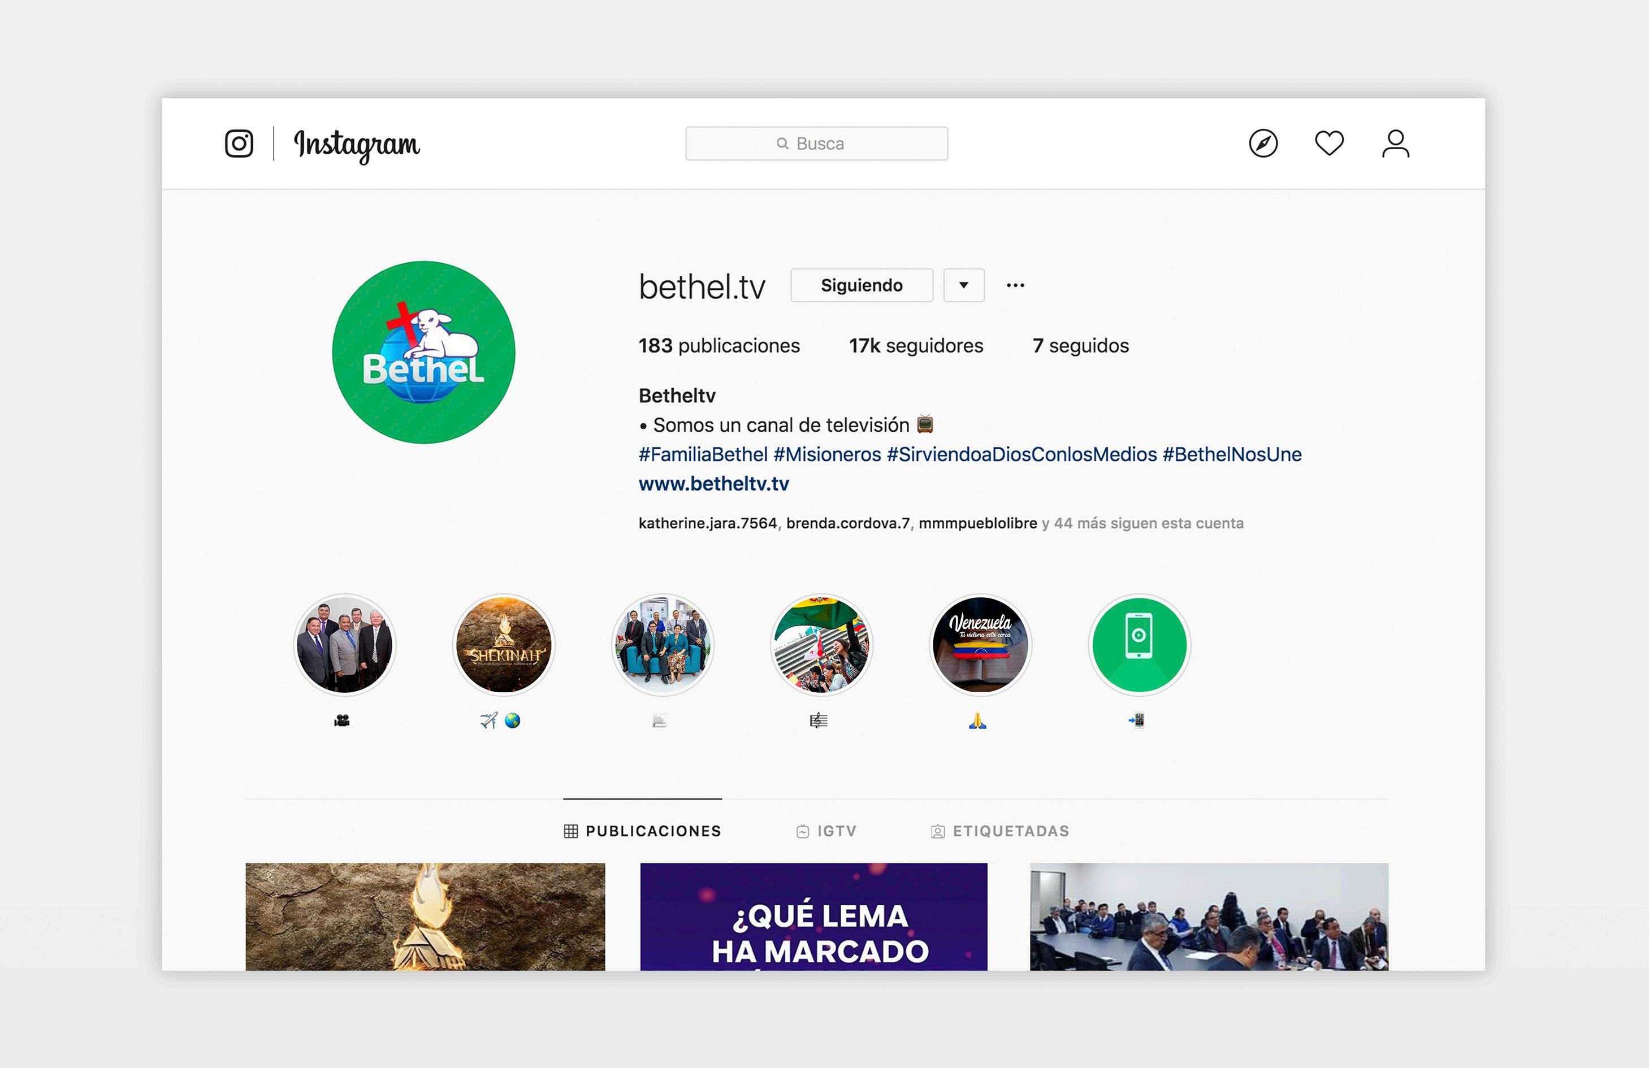Open the www.betheltv.tv link
The width and height of the screenshot is (1649, 1068).
pos(713,484)
